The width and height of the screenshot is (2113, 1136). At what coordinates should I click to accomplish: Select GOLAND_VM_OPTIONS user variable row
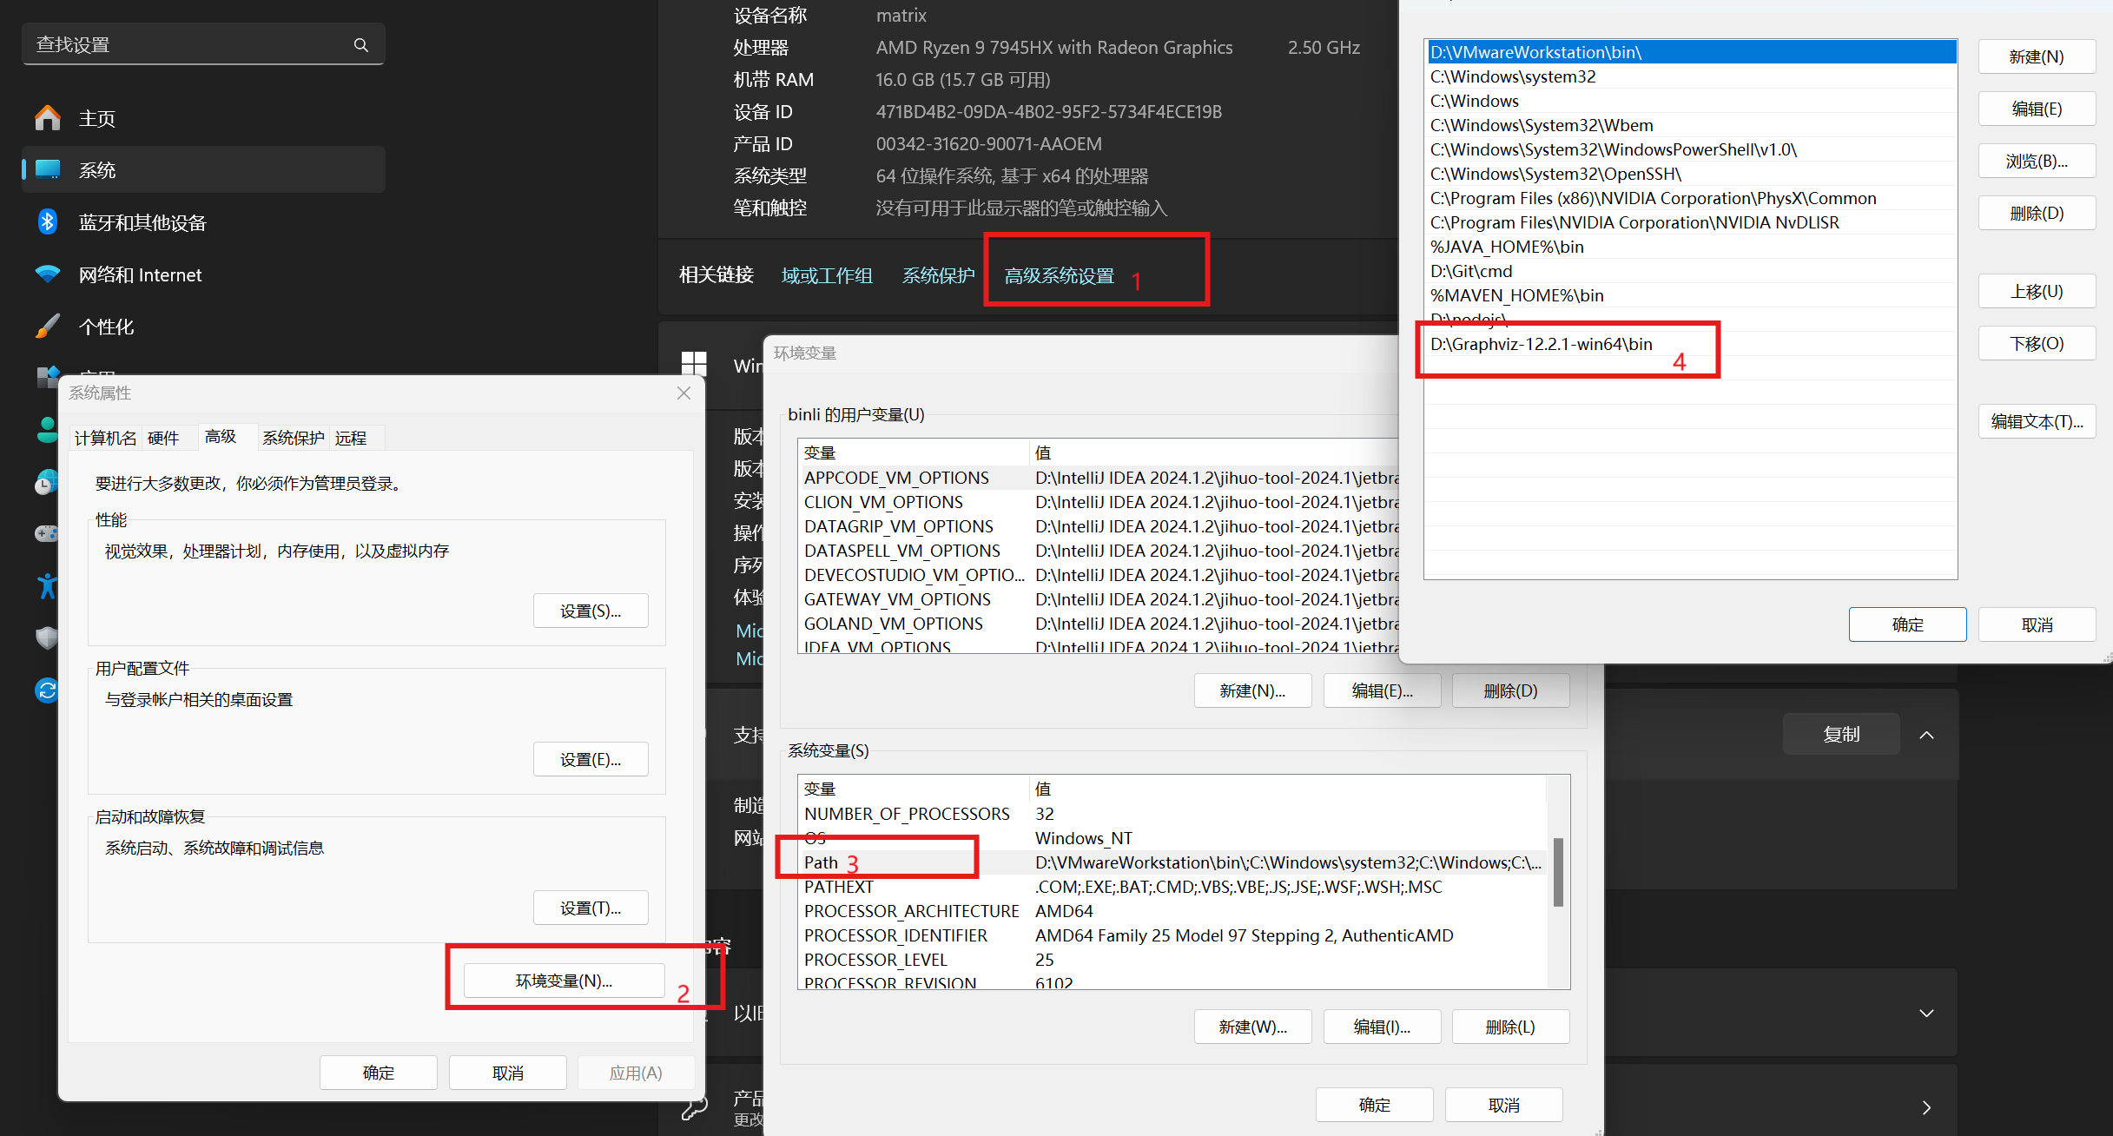pos(1099,624)
